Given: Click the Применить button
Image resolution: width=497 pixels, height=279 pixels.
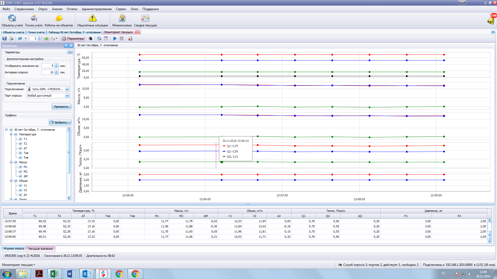Looking at the screenshot, I should 61,107.
